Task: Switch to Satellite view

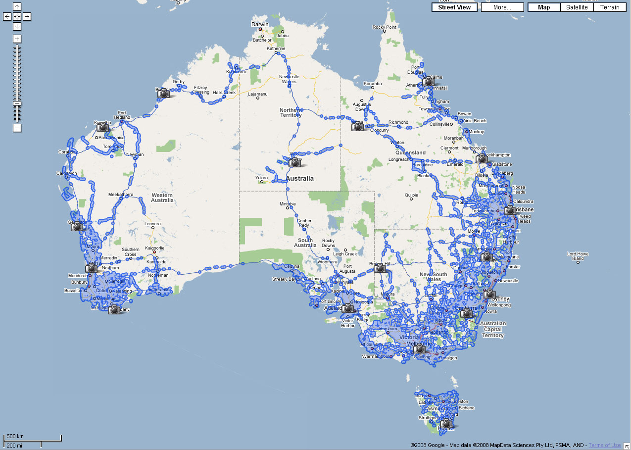Action: coord(577,7)
